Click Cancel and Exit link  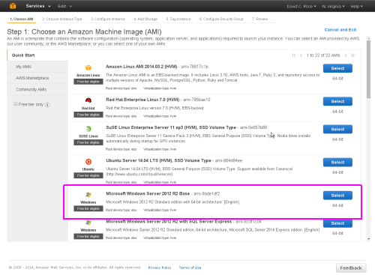340,30
